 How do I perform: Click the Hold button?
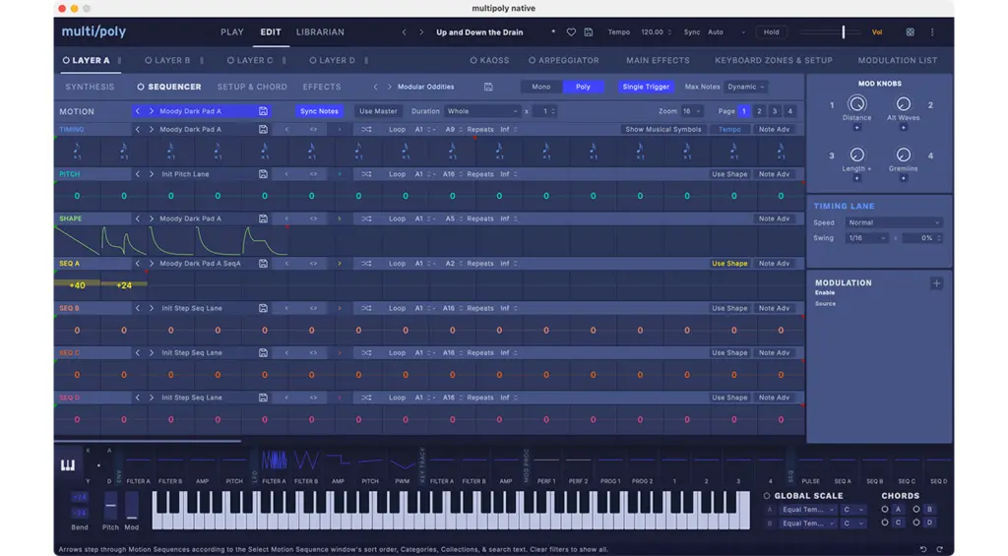point(772,32)
